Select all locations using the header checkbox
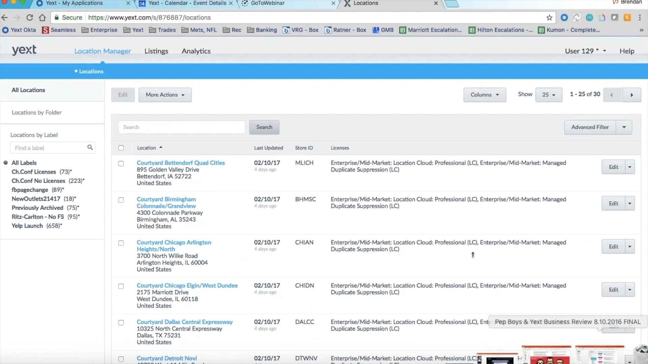The width and height of the screenshot is (648, 364). [121, 148]
